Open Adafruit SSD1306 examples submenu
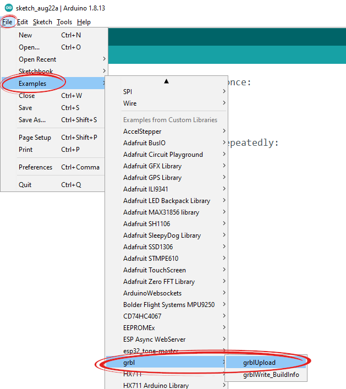This screenshot has width=346, height=389. (x=167, y=247)
